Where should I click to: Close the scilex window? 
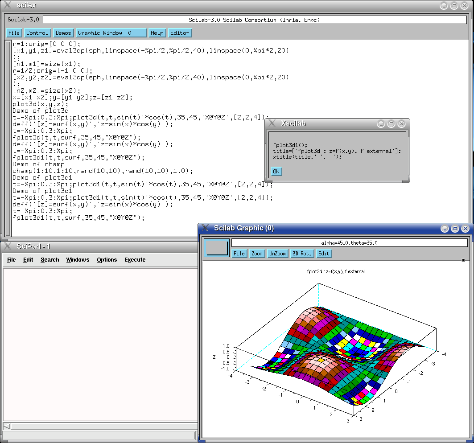point(464,6)
